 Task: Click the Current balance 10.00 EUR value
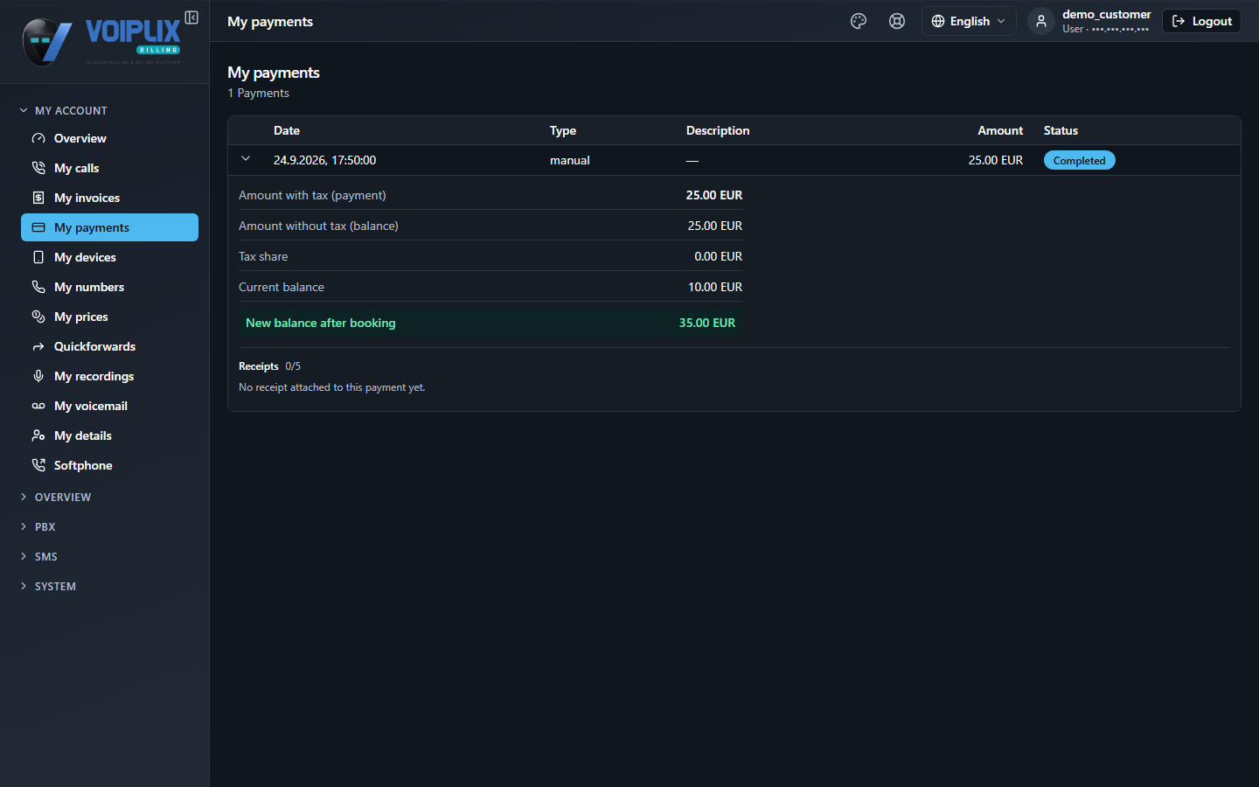715,287
